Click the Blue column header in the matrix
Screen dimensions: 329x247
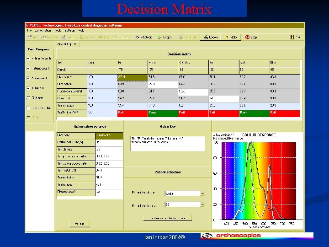point(285,63)
